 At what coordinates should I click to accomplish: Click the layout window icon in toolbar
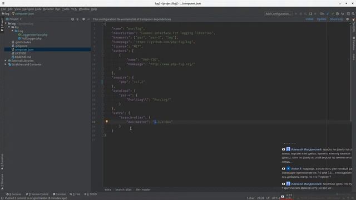[348, 14]
